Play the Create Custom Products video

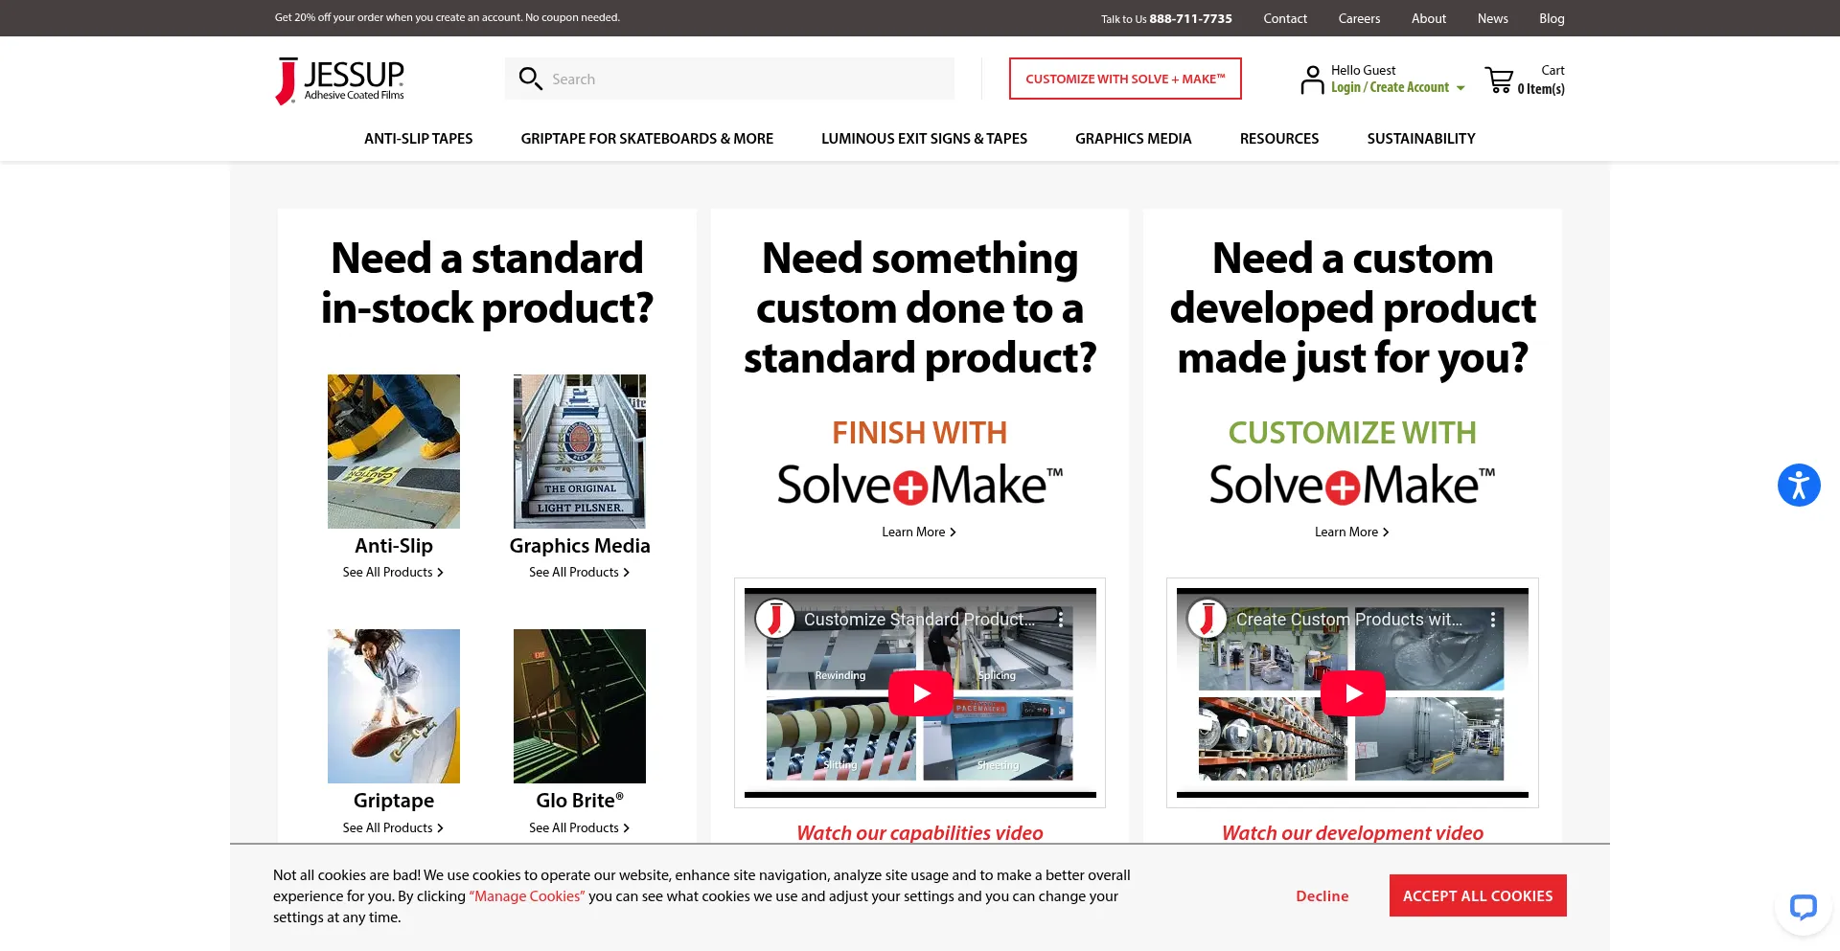tap(1352, 693)
